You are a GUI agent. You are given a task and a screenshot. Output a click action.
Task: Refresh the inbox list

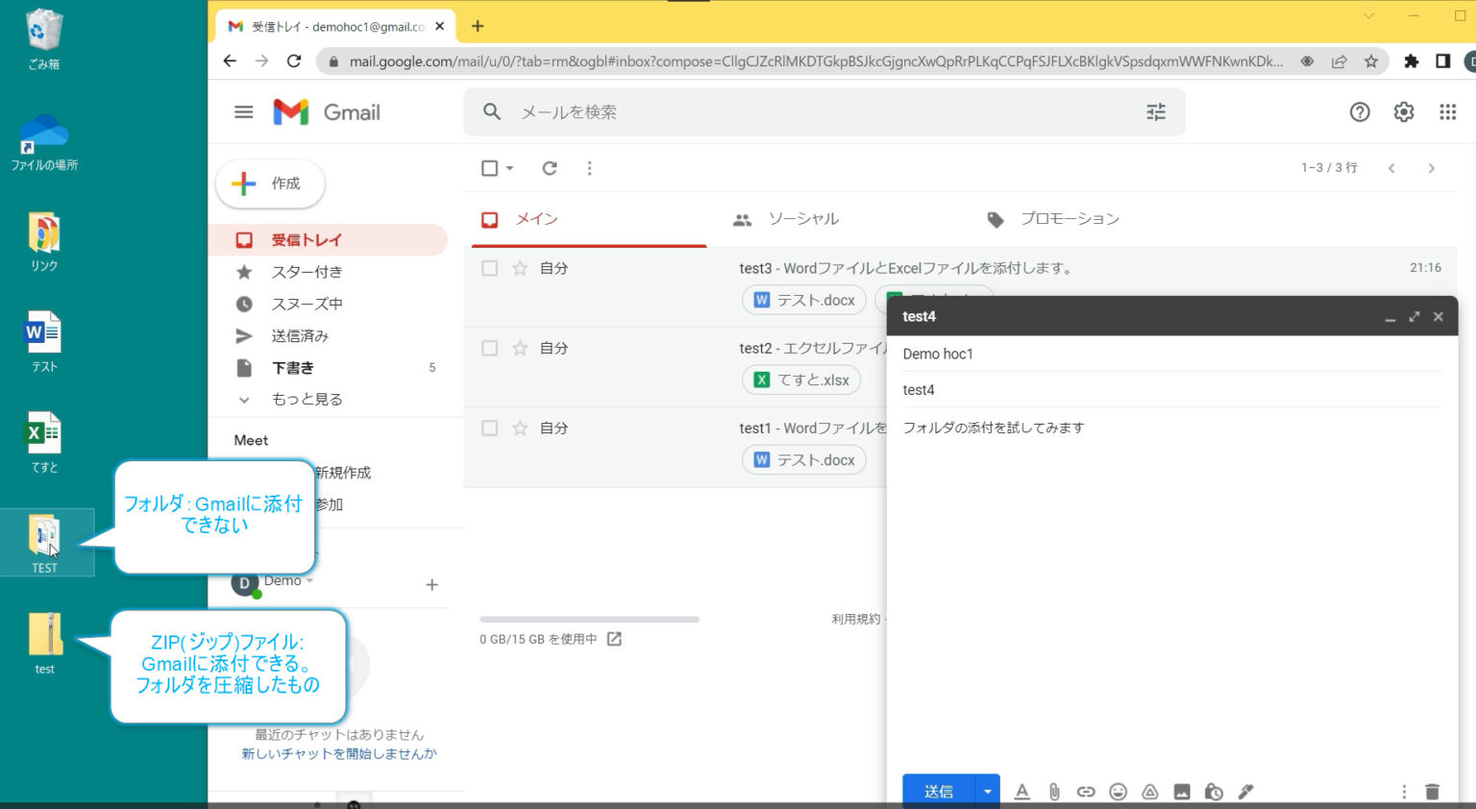(550, 168)
